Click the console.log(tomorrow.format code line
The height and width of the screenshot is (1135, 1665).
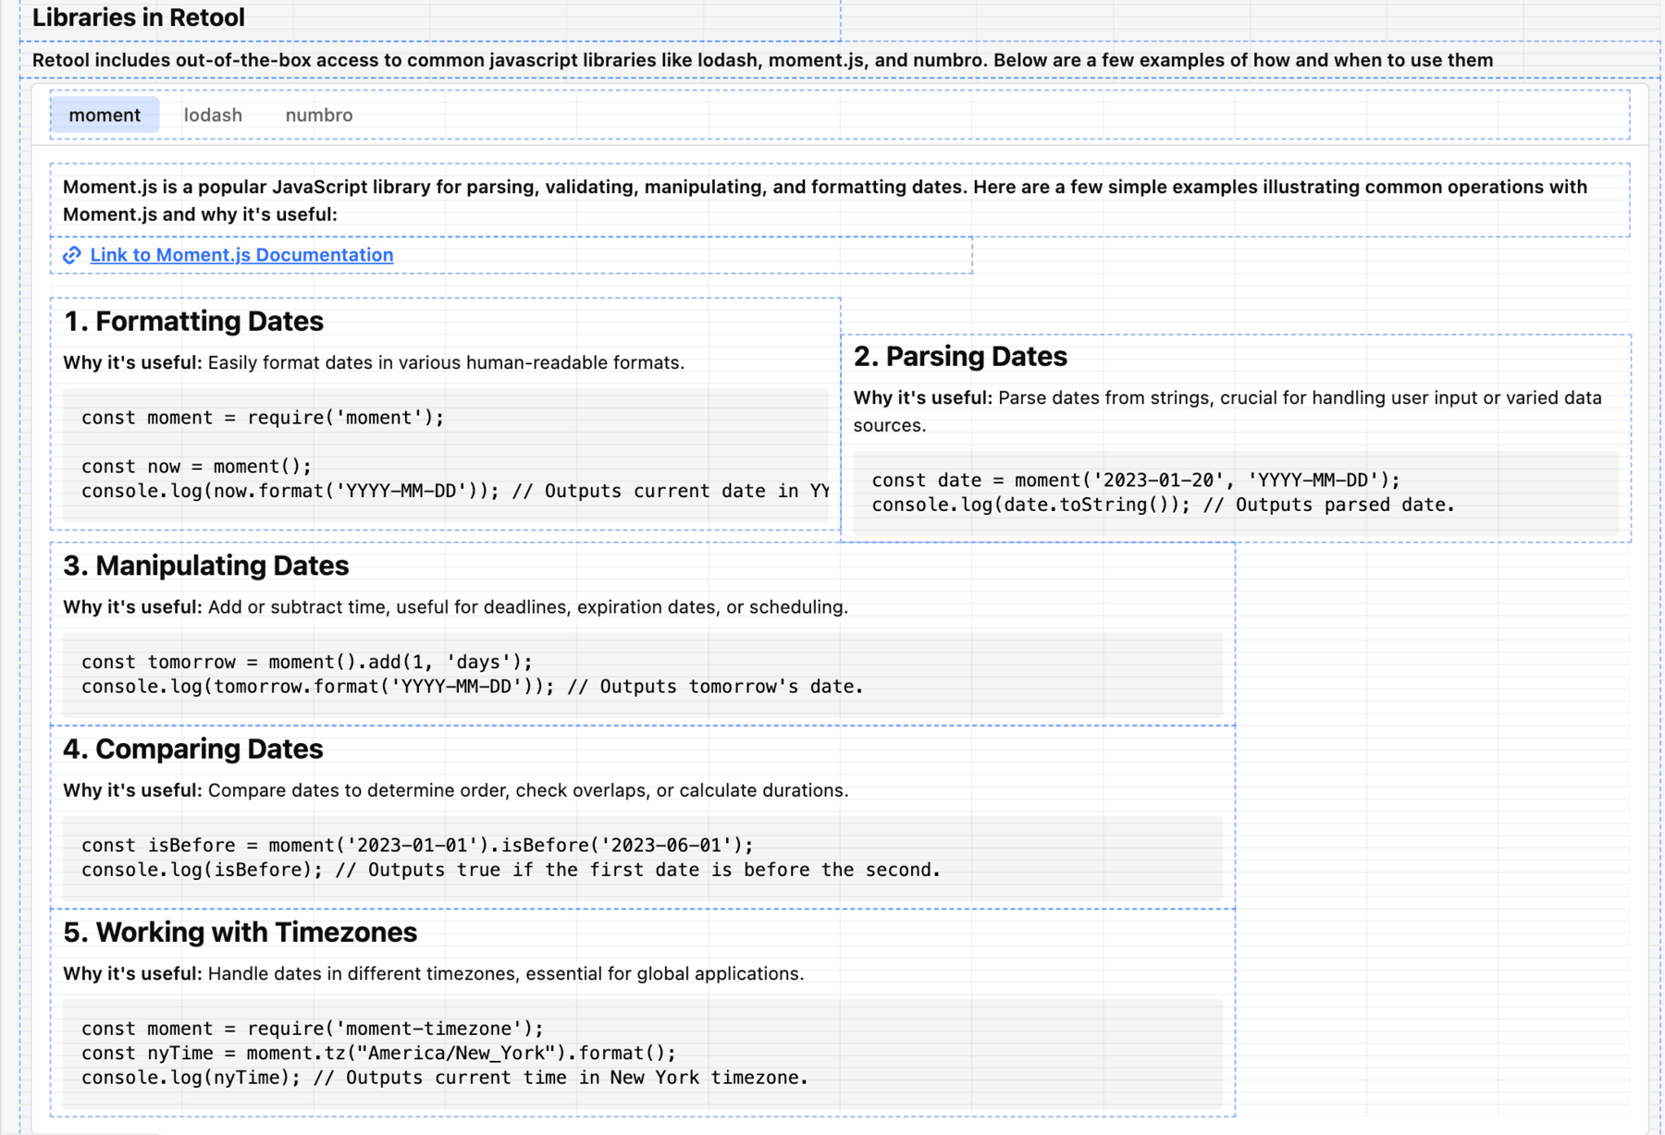[x=473, y=687]
